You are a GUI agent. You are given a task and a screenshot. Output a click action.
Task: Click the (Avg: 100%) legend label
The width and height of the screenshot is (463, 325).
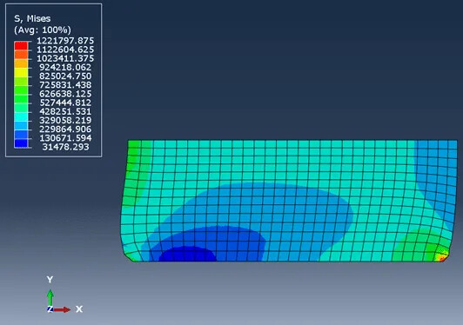tap(43, 30)
